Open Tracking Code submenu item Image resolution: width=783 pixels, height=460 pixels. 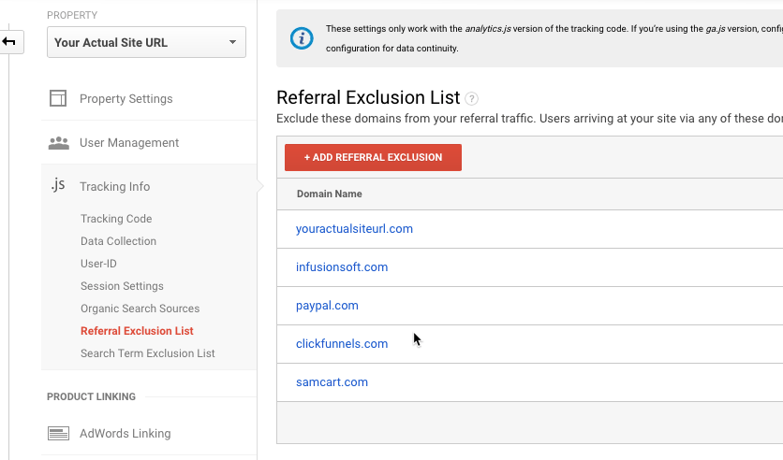click(x=116, y=219)
